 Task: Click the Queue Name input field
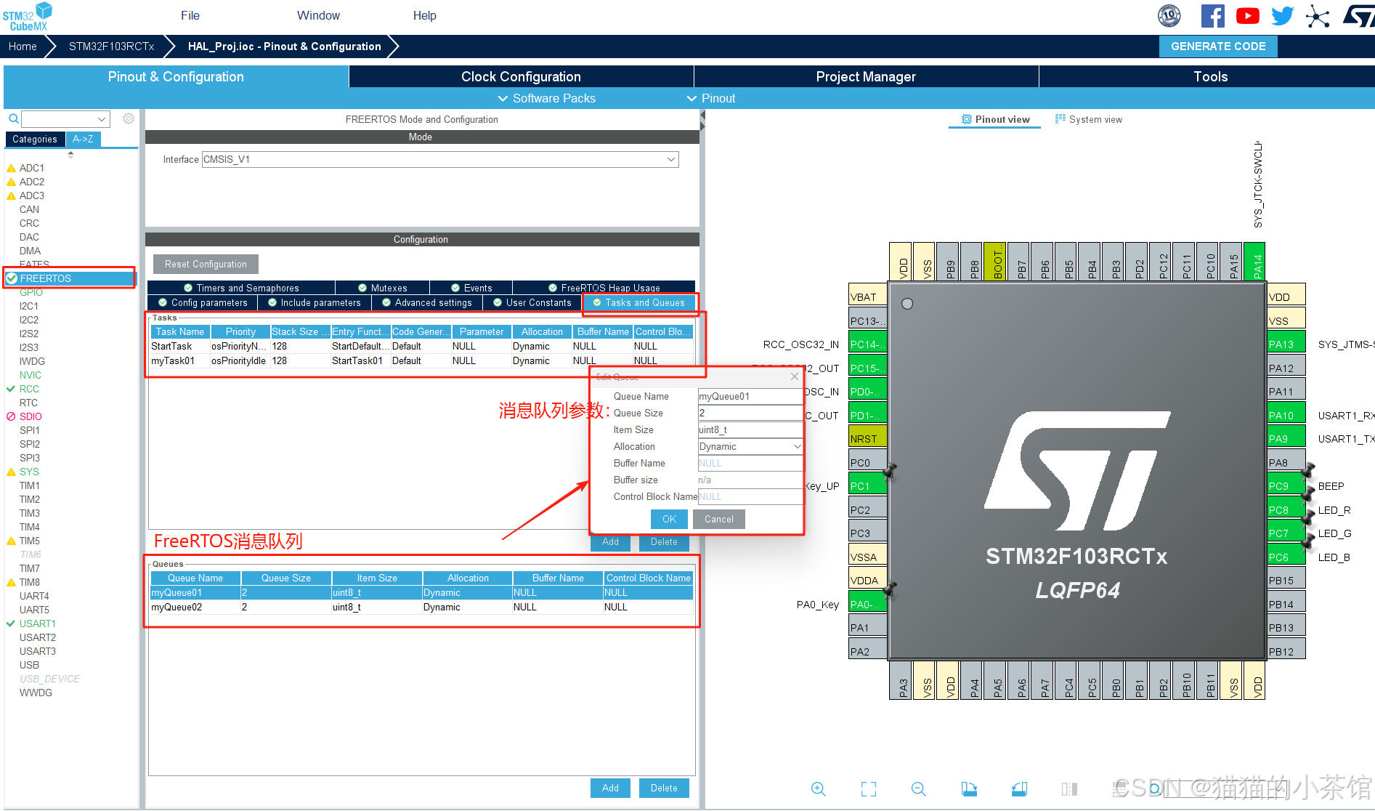click(x=750, y=396)
